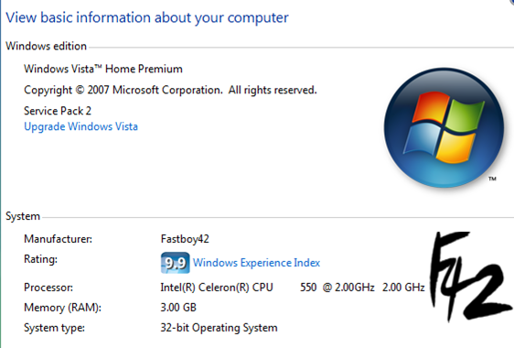
Task: Click the Microsoft copyright notice line
Action: (170, 90)
